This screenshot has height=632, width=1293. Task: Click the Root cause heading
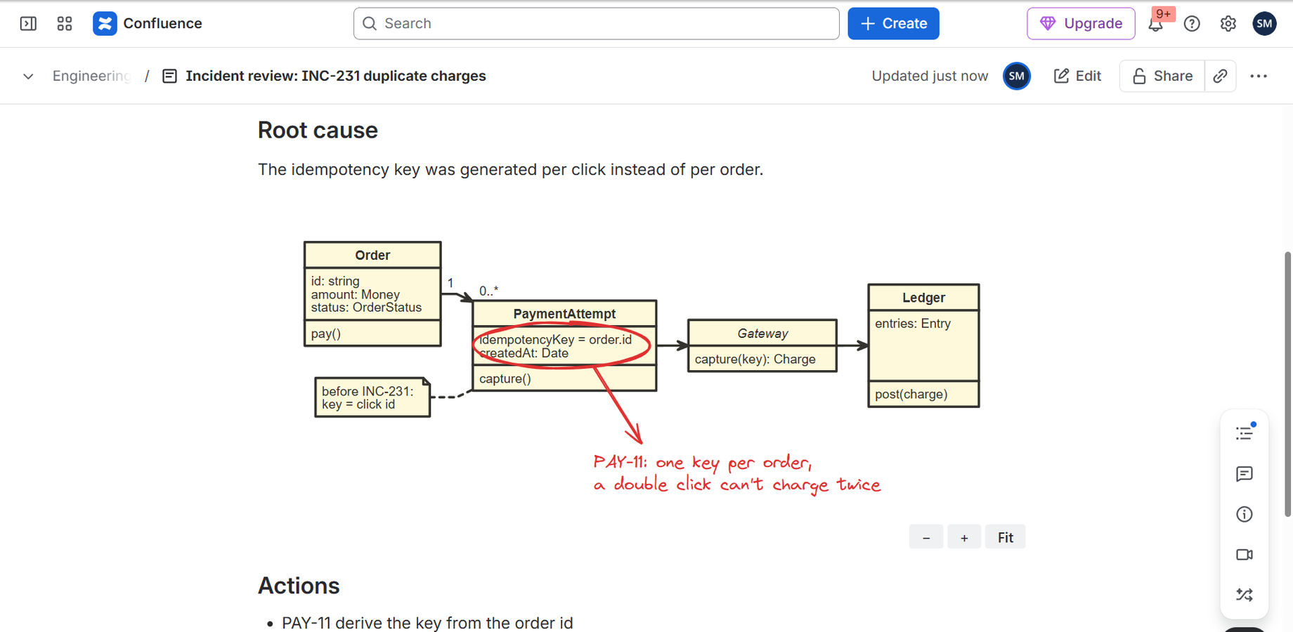pos(318,130)
